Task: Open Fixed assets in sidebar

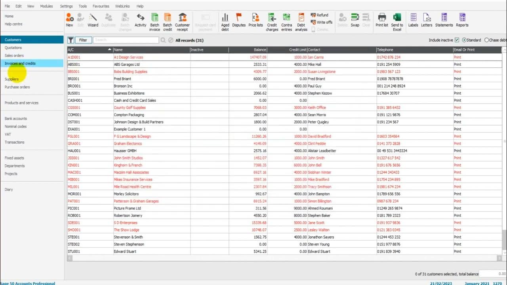Action: click(14, 158)
